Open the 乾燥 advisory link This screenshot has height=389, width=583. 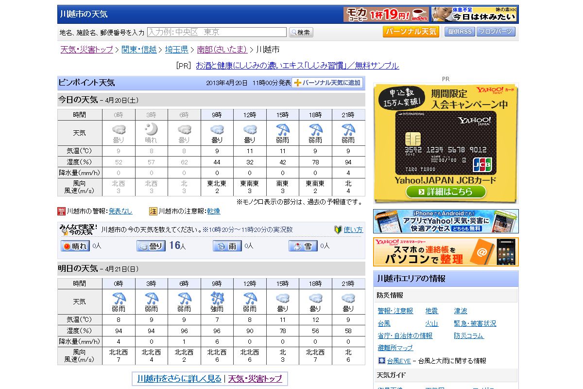tap(214, 211)
